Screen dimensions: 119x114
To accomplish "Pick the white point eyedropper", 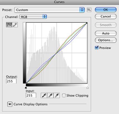I will [57, 95].
